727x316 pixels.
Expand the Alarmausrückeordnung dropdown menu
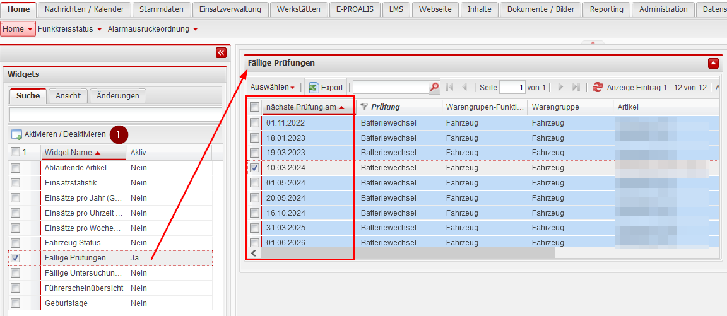coord(152,29)
